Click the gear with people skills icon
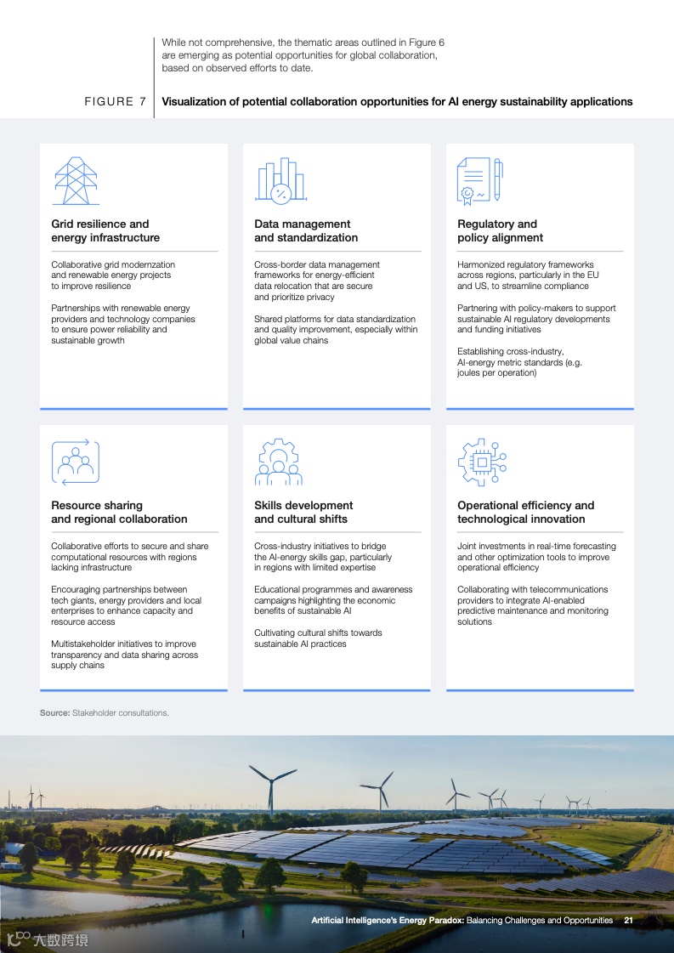Viewport: 674px width, 953px height. click(279, 462)
